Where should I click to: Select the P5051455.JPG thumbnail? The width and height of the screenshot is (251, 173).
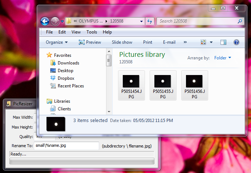[x=163, y=85]
